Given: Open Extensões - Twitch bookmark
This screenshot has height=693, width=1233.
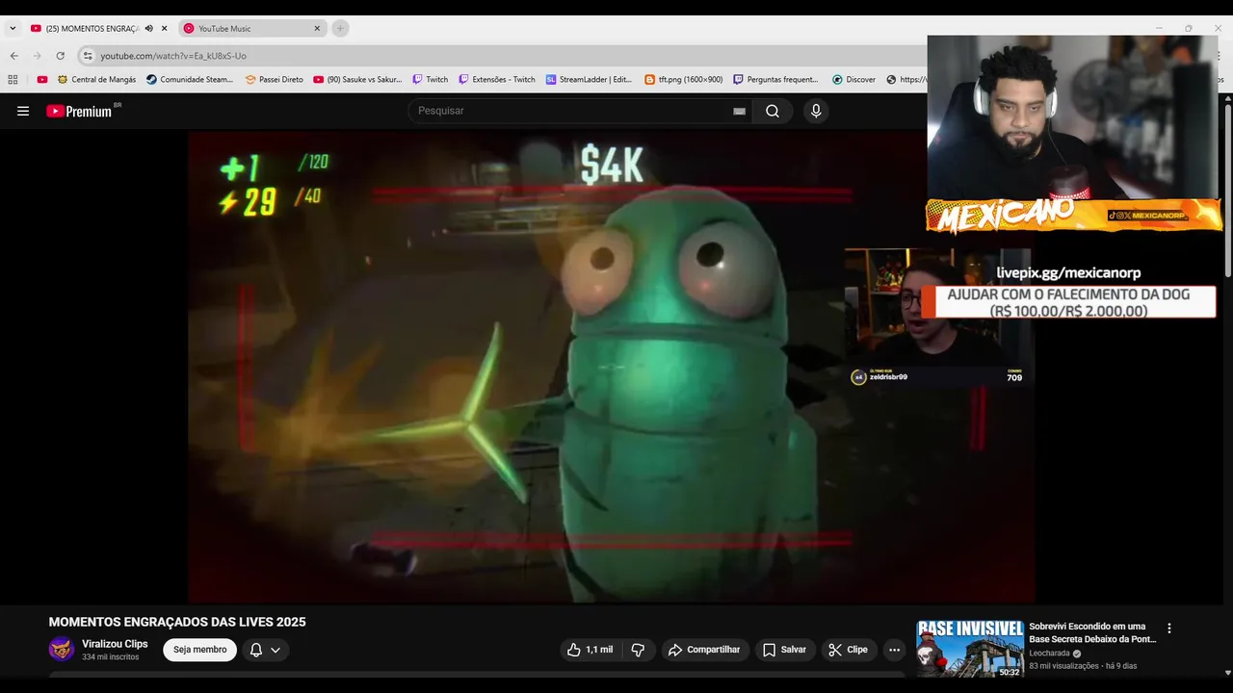Looking at the screenshot, I should pos(497,80).
